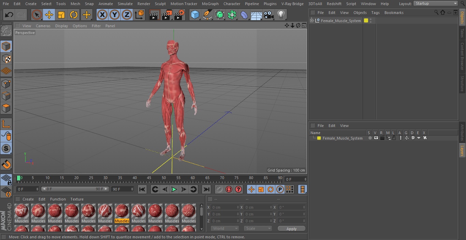Open the Floor environment icon

(x=257, y=15)
